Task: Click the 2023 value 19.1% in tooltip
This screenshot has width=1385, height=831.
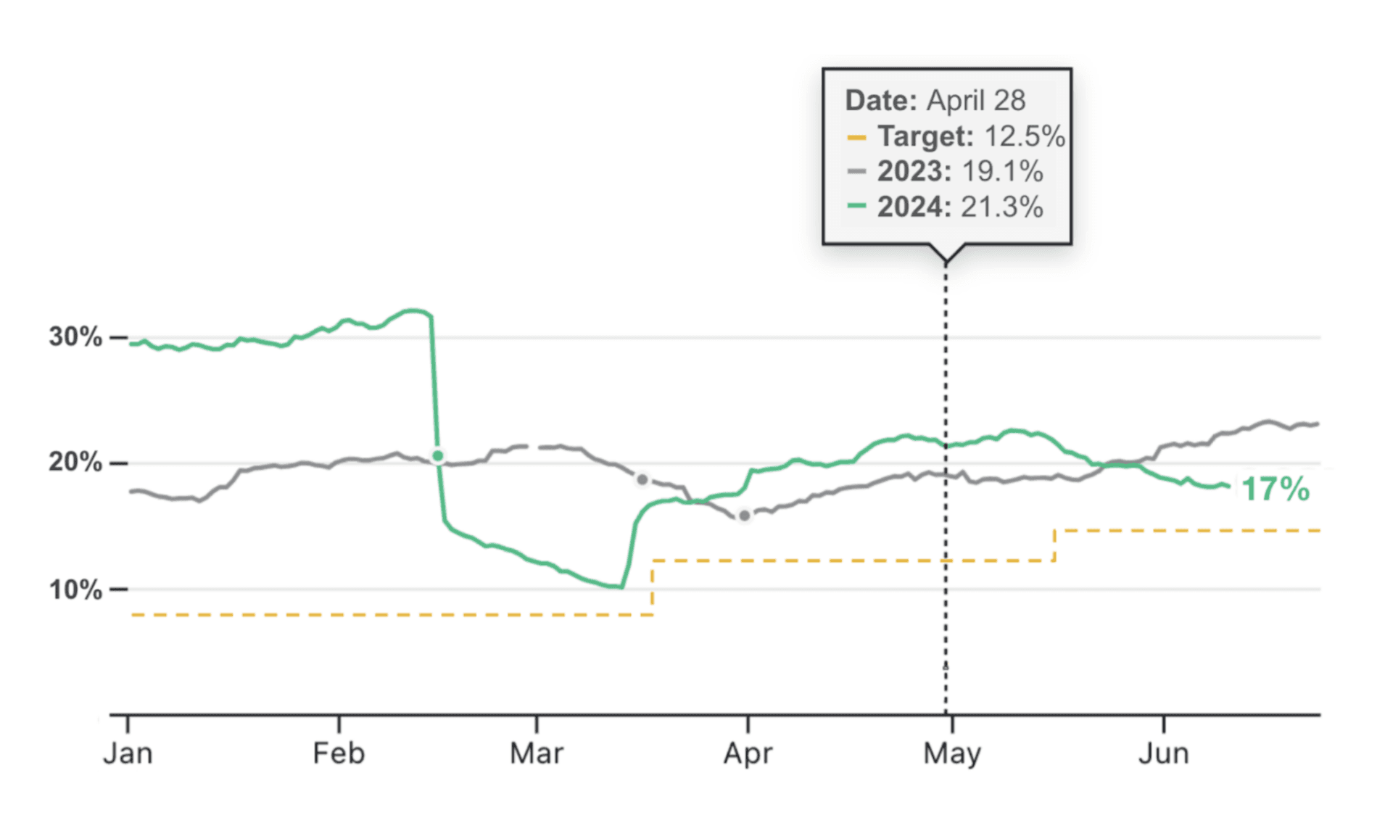Action: pyautogui.click(x=1002, y=172)
